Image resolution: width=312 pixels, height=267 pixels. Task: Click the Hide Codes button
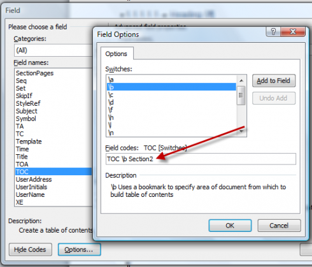pos(31,249)
